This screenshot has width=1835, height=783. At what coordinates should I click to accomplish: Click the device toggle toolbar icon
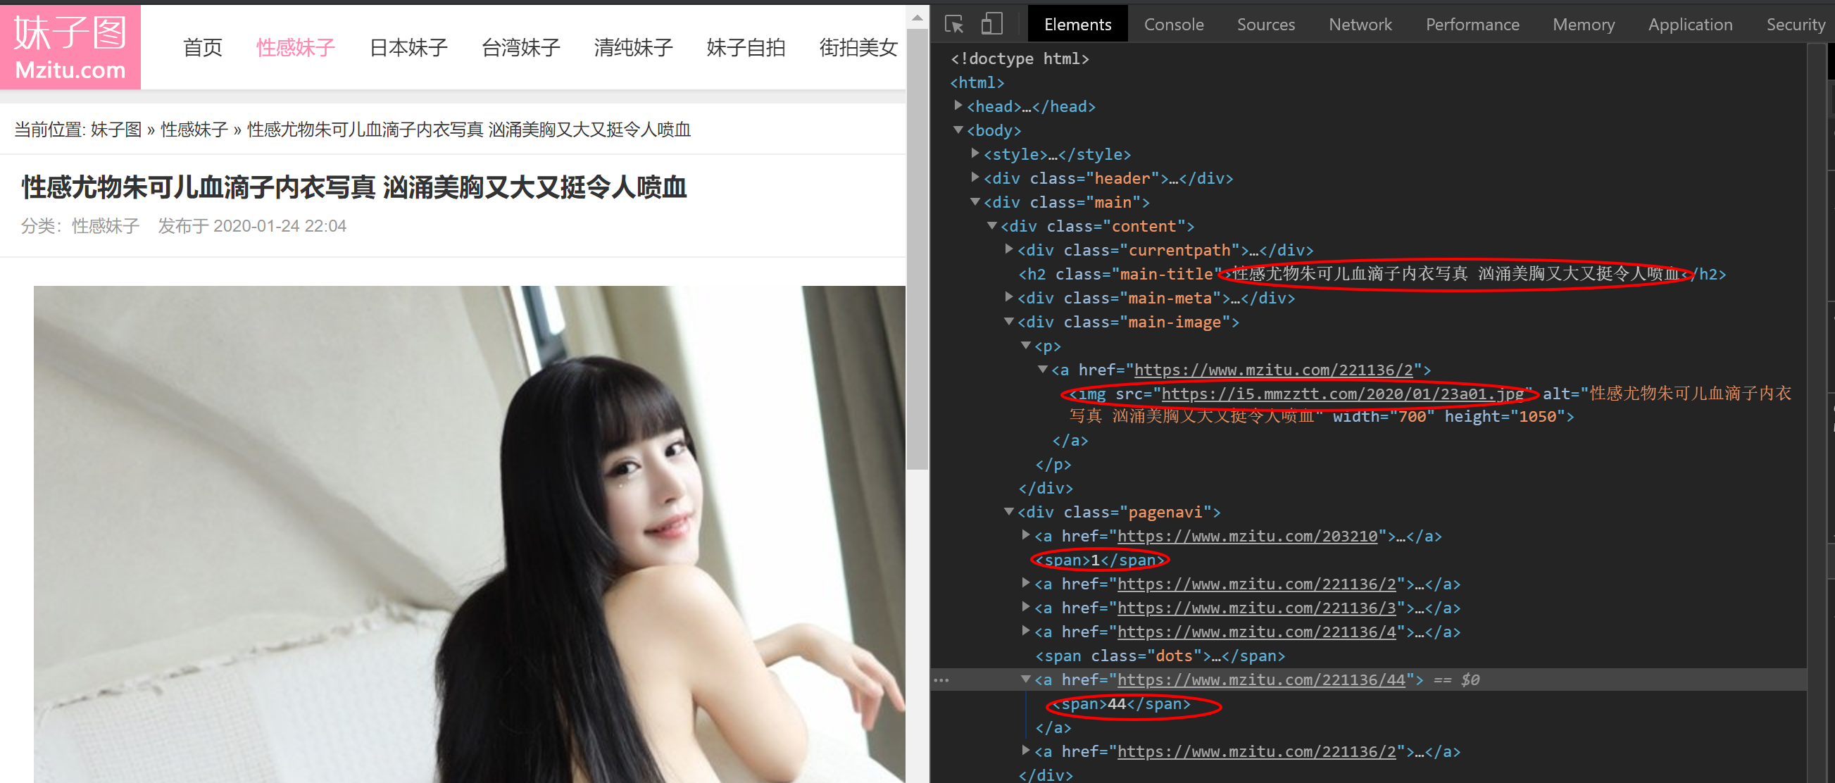click(994, 23)
